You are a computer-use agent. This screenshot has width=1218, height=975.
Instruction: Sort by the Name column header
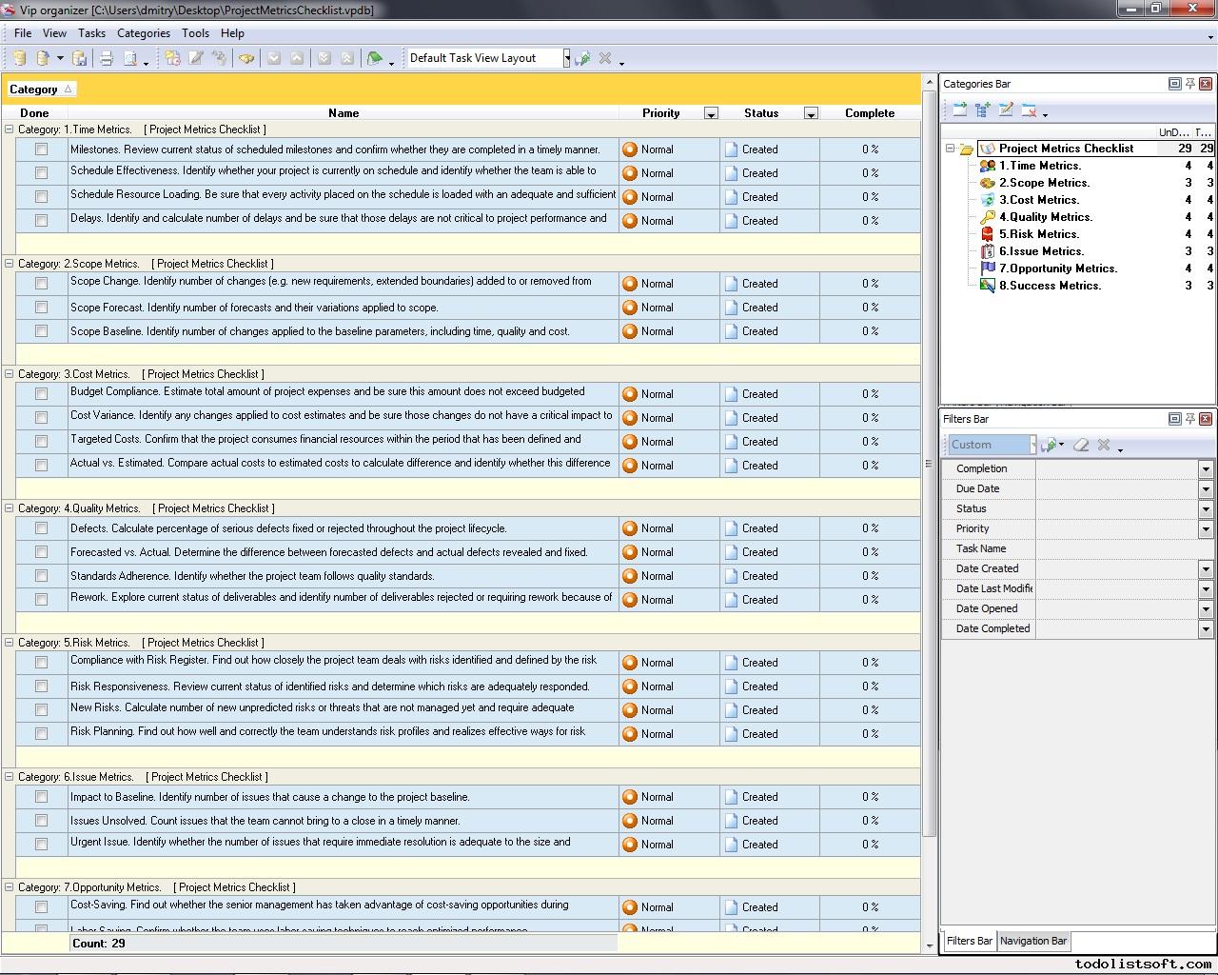343,113
